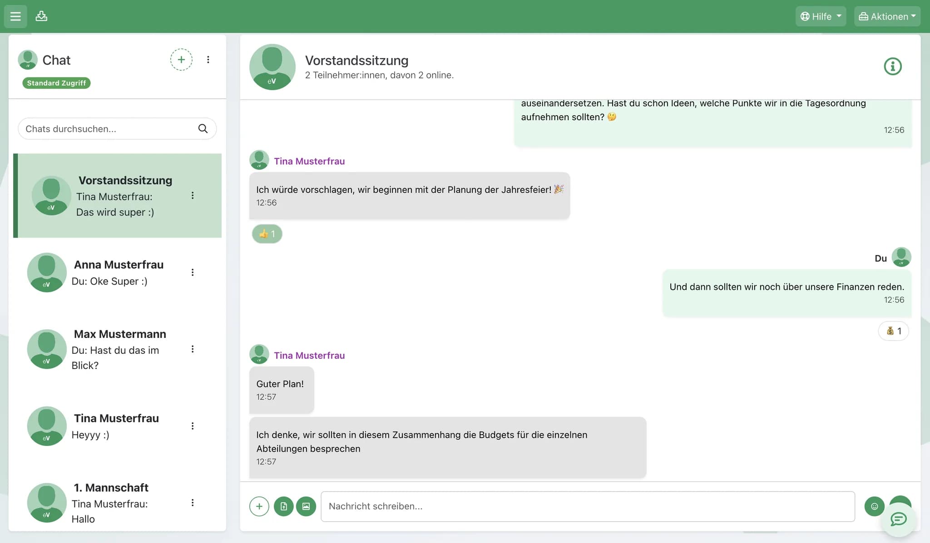Viewport: 930px width, 543px height.
Task: Open the 1. Mannschaft group chat
Action: point(118,503)
